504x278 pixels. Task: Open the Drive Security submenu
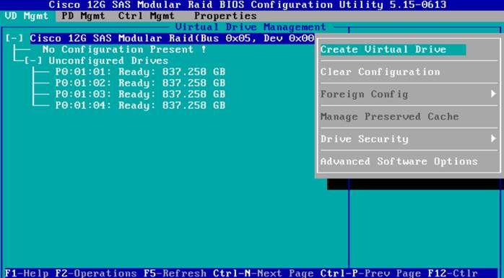coord(409,139)
